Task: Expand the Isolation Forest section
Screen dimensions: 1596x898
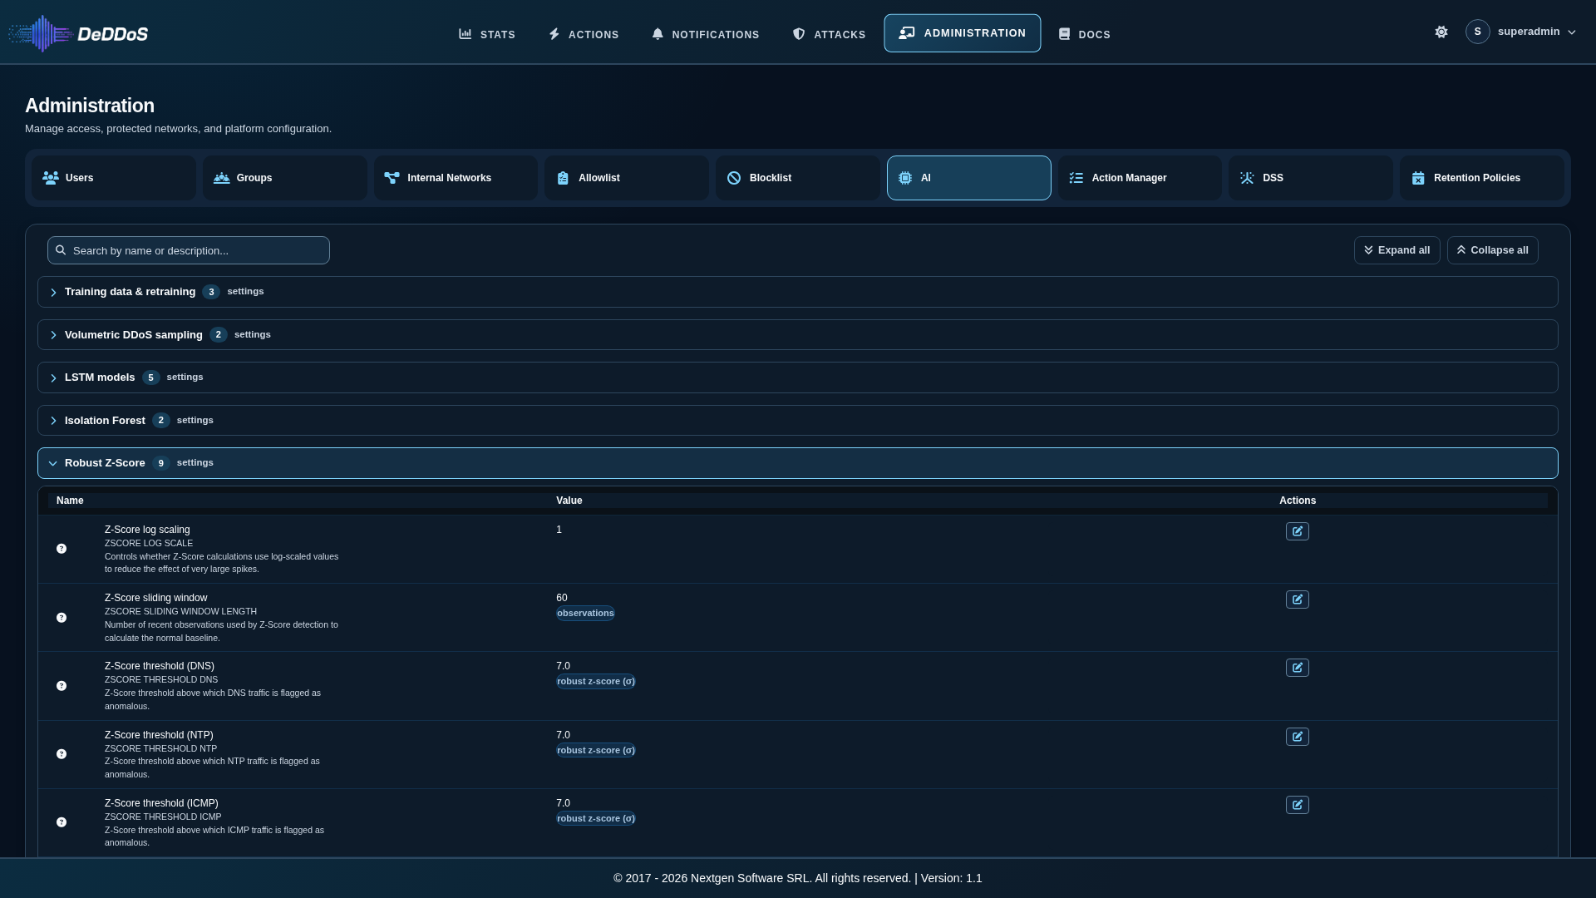Action: (798, 421)
